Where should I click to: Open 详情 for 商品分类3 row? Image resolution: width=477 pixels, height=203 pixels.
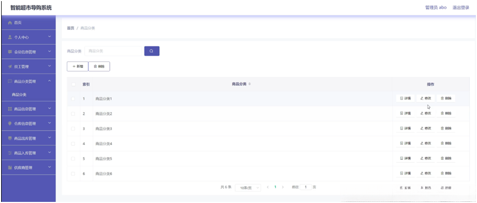pos(405,128)
